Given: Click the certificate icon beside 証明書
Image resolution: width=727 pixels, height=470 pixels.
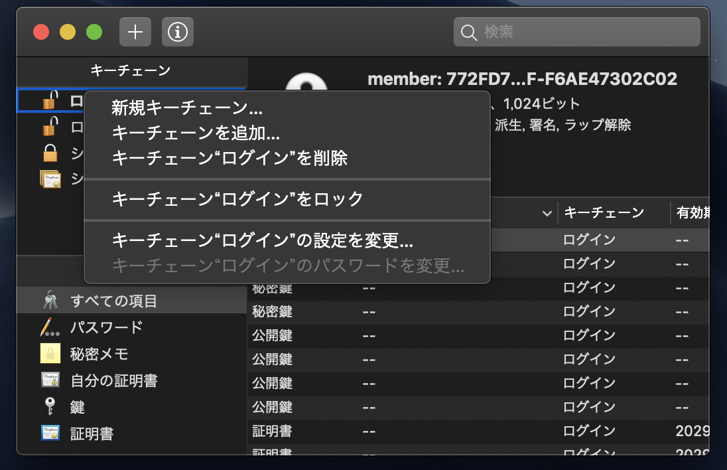Looking at the screenshot, I should point(50,433).
